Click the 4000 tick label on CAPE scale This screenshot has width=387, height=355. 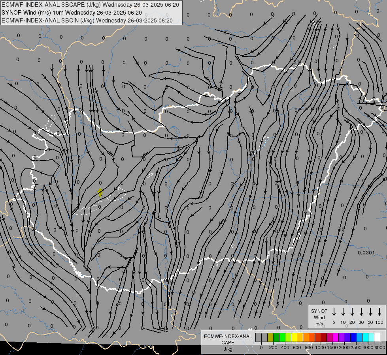click(368, 348)
